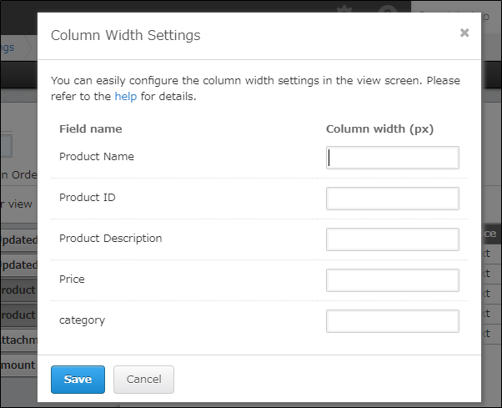
Task: Select the Product Description width input field
Action: pyautogui.click(x=392, y=239)
